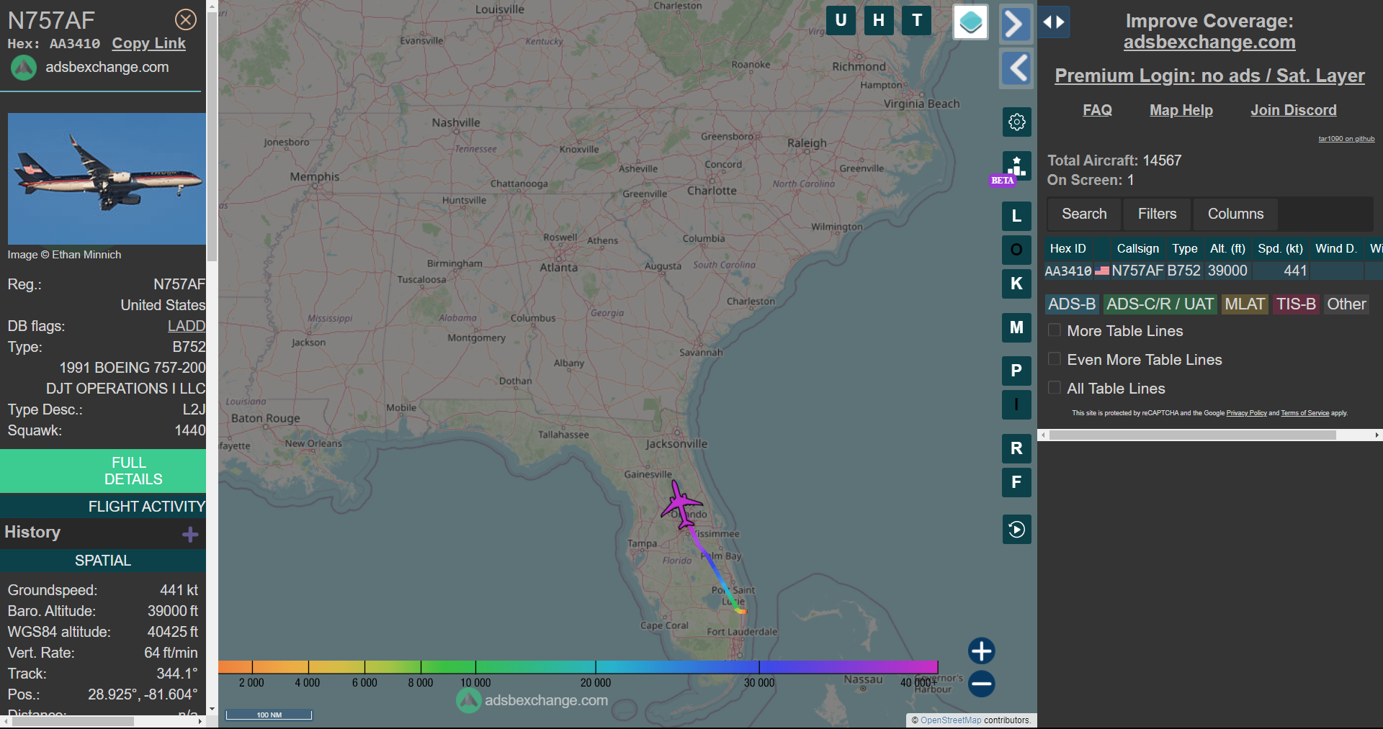Sort table by Callsign column
This screenshot has height=729, width=1383.
tap(1137, 248)
